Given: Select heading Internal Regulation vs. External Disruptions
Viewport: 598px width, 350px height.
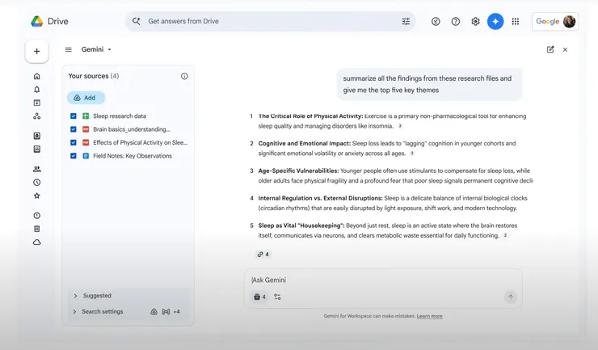Looking at the screenshot, I should pos(320,199).
